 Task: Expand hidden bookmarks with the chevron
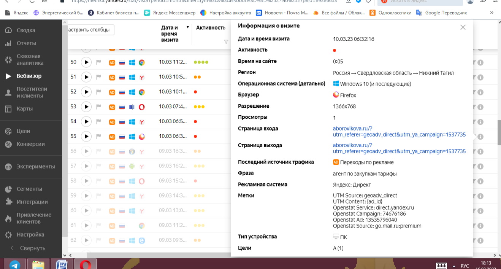click(492, 13)
